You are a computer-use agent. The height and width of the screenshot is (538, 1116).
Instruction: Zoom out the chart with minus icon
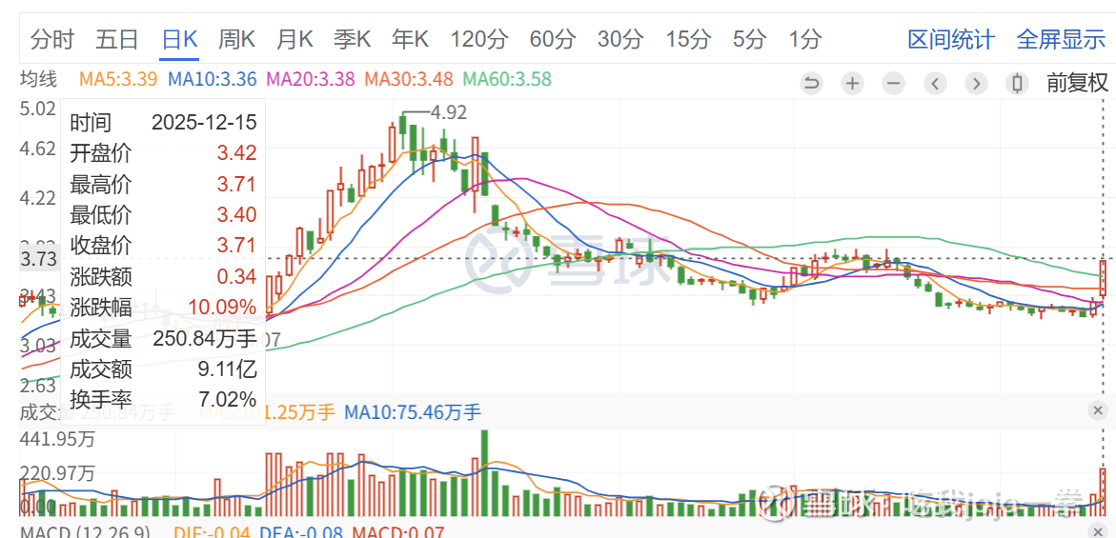point(893,83)
